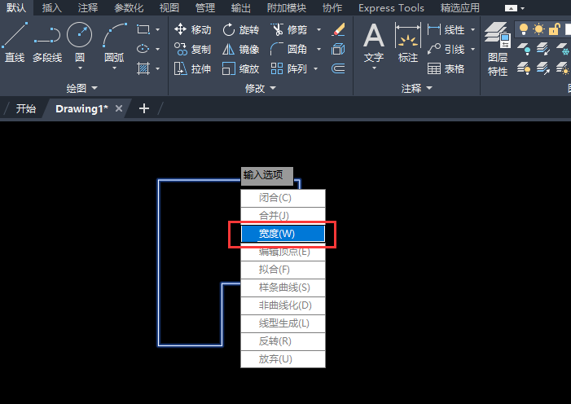Open the ribbon minimize options dropdown arrow

523,8
